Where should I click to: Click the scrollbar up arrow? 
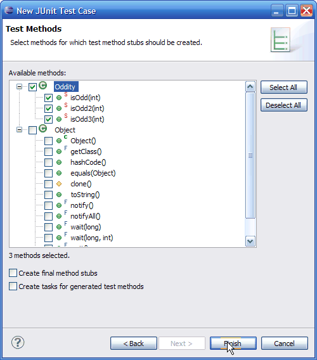tap(250, 87)
